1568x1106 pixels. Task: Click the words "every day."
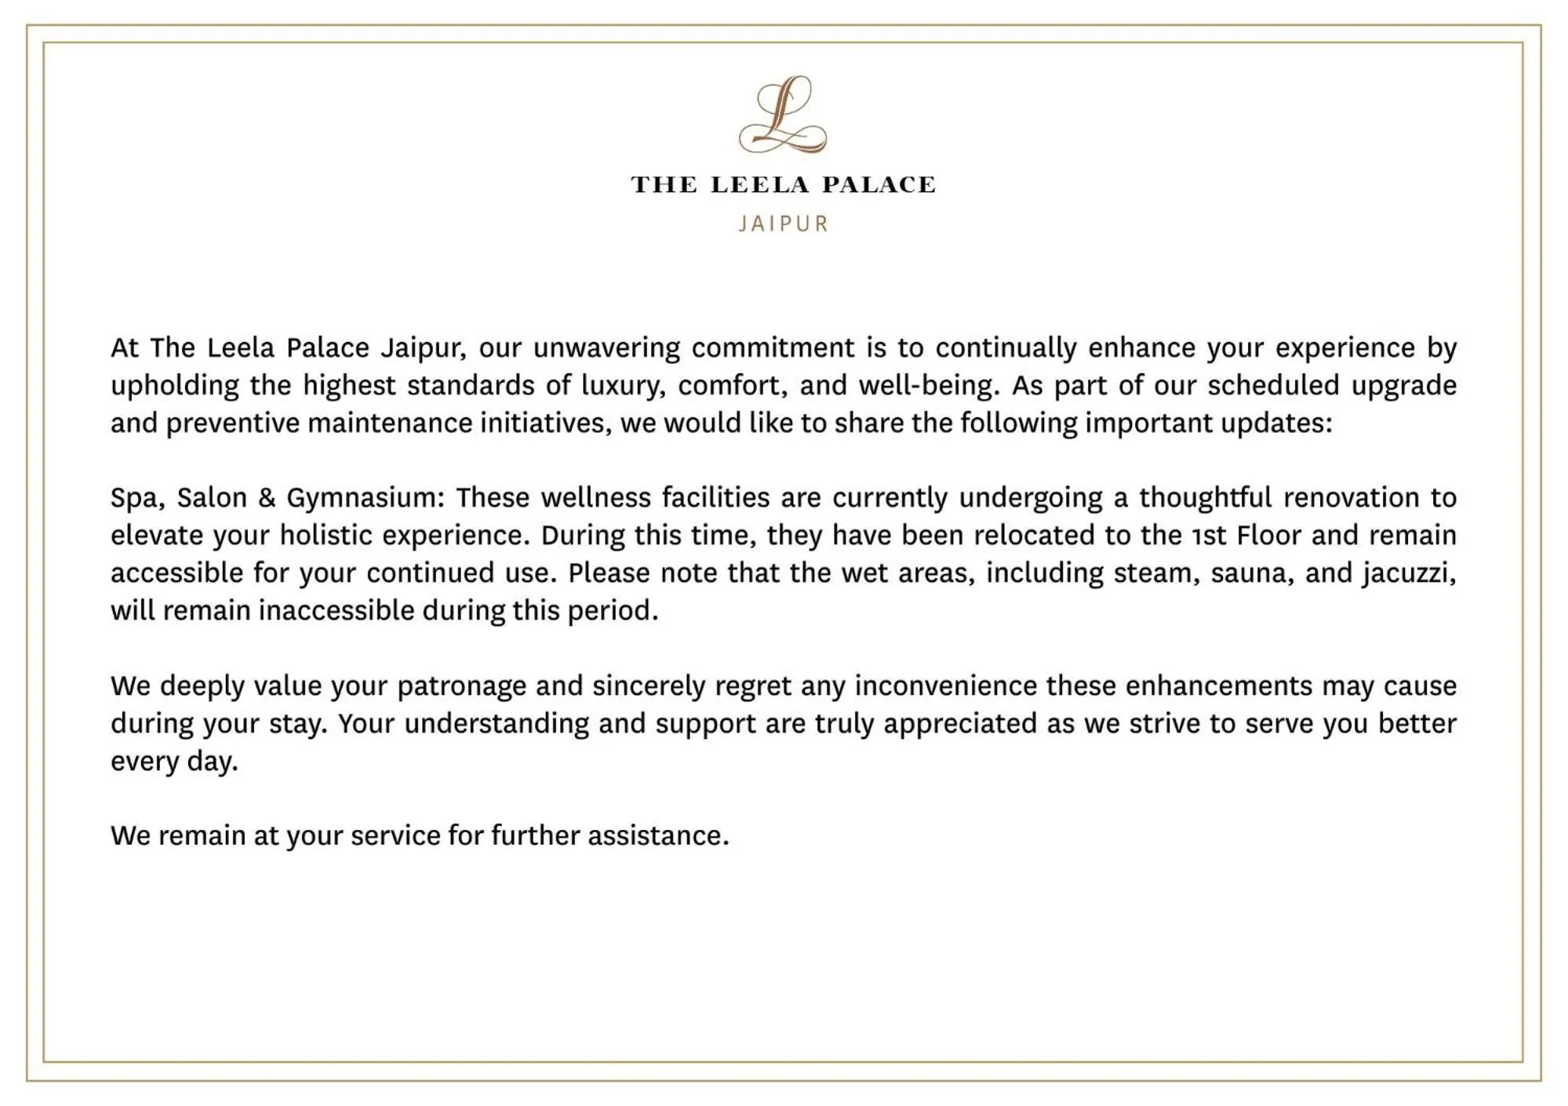tap(174, 761)
